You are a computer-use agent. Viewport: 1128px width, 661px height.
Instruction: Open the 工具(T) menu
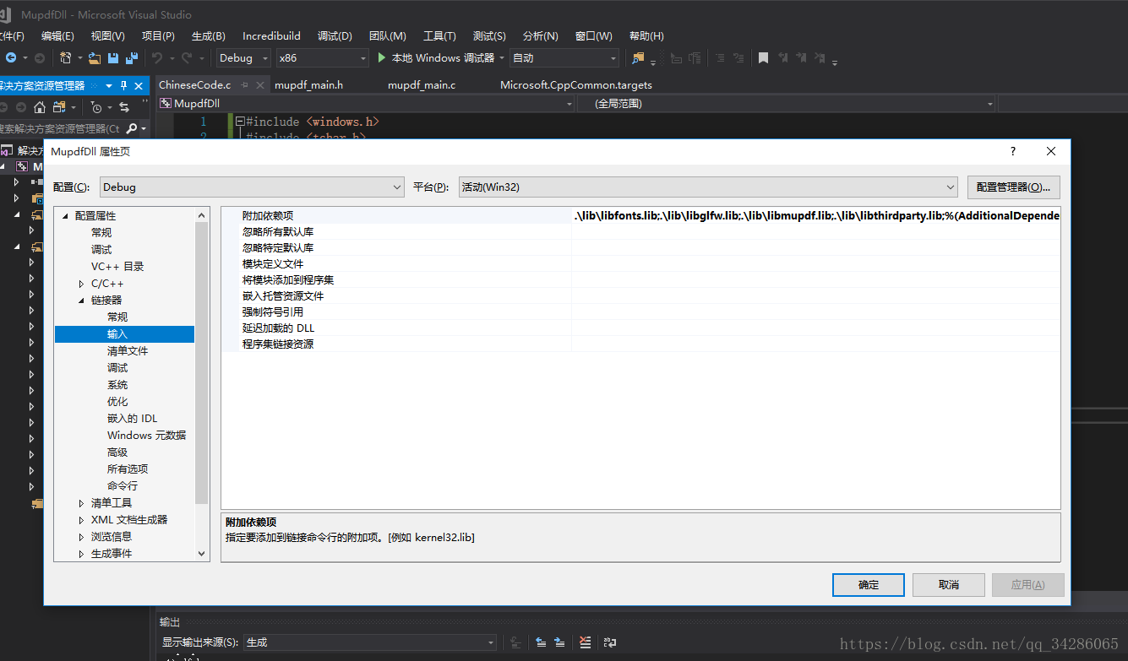point(439,36)
